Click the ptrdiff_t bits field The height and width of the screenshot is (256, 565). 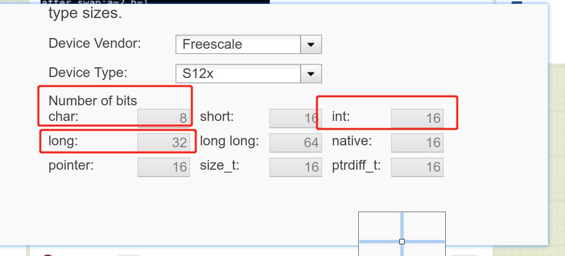(x=417, y=167)
